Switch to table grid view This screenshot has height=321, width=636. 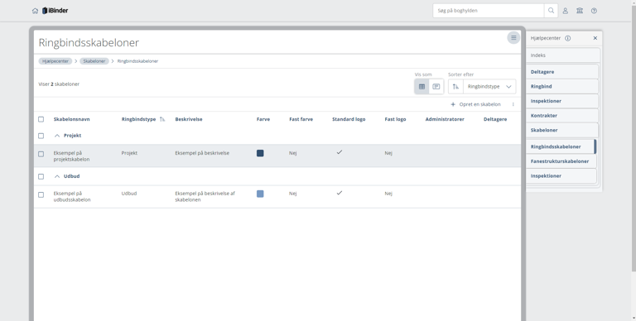coord(422,87)
